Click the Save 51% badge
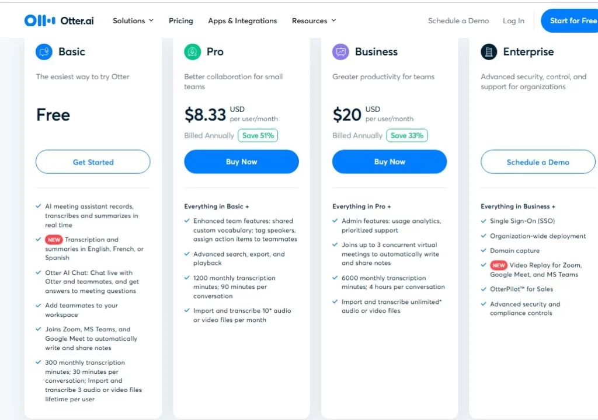The width and height of the screenshot is (598, 420). (258, 135)
